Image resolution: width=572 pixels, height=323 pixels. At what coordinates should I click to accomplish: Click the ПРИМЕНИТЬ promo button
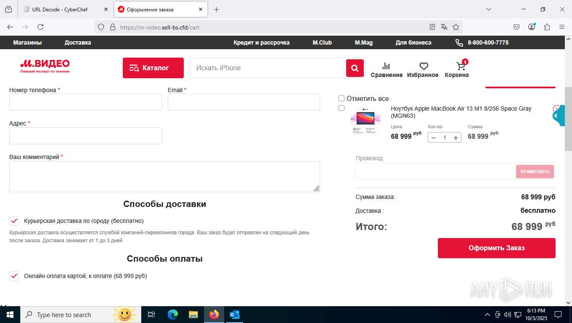click(535, 172)
